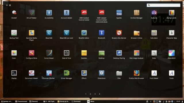184x103 pixels.
Task: Switch to the Clarity by Ze... window
Action: 64,102
